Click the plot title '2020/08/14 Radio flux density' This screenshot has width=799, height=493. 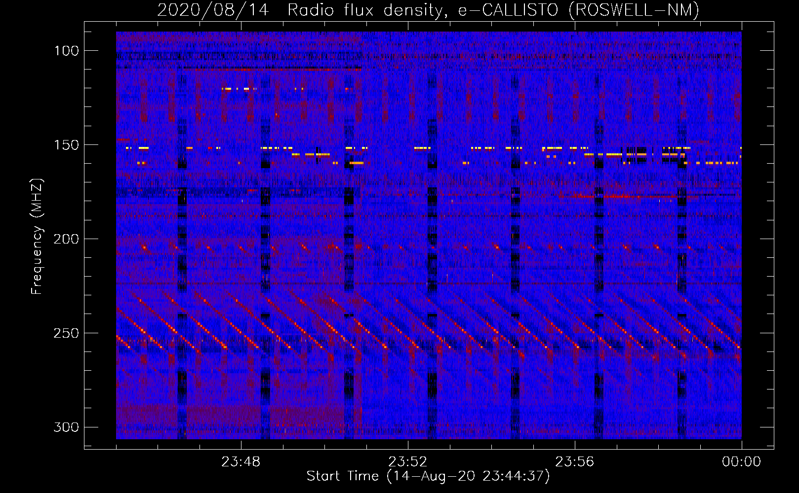pyautogui.click(x=300, y=10)
